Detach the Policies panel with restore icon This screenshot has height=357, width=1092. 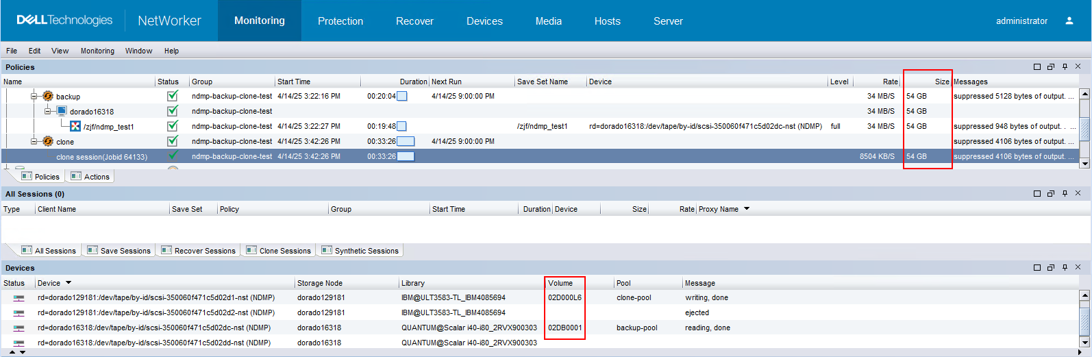point(1051,67)
